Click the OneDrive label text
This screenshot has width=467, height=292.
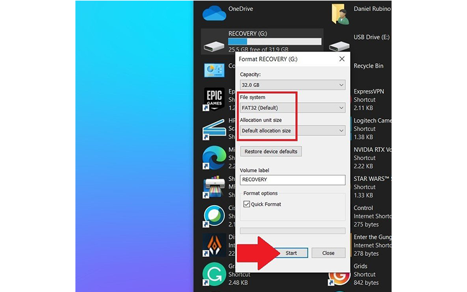[241, 9]
